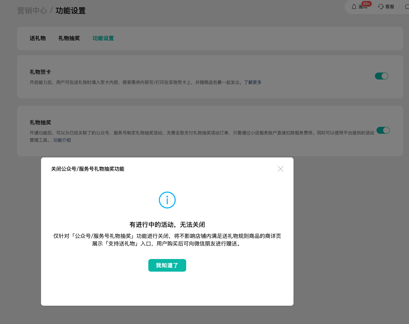Click the 99+ notification badge
The width and height of the screenshot is (409, 324).
pos(366,4)
